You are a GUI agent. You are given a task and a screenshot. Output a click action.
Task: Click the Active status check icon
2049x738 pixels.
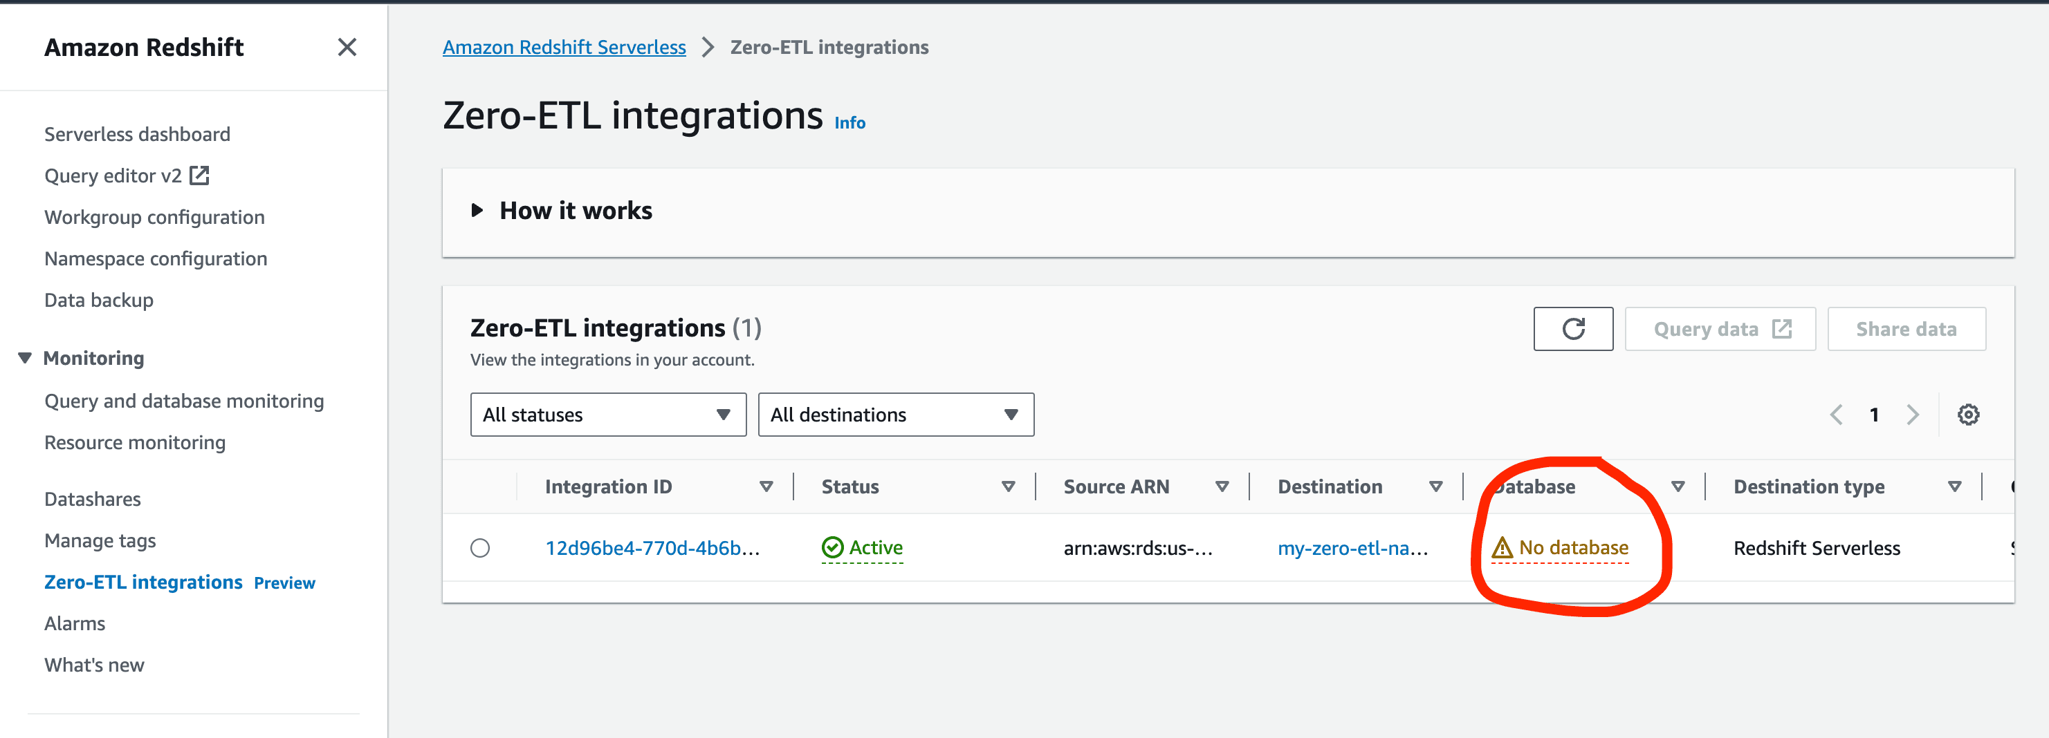pos(832,548)
